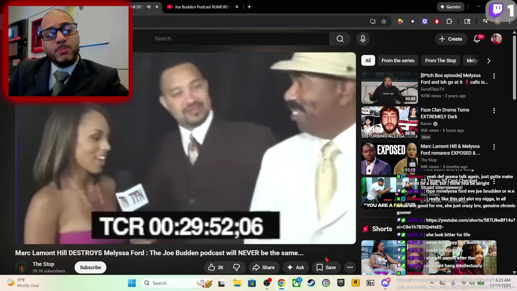This screenshot has height=291, width=517.
Task: Open Gemini in Chrome
Action: tap(450, 7)
